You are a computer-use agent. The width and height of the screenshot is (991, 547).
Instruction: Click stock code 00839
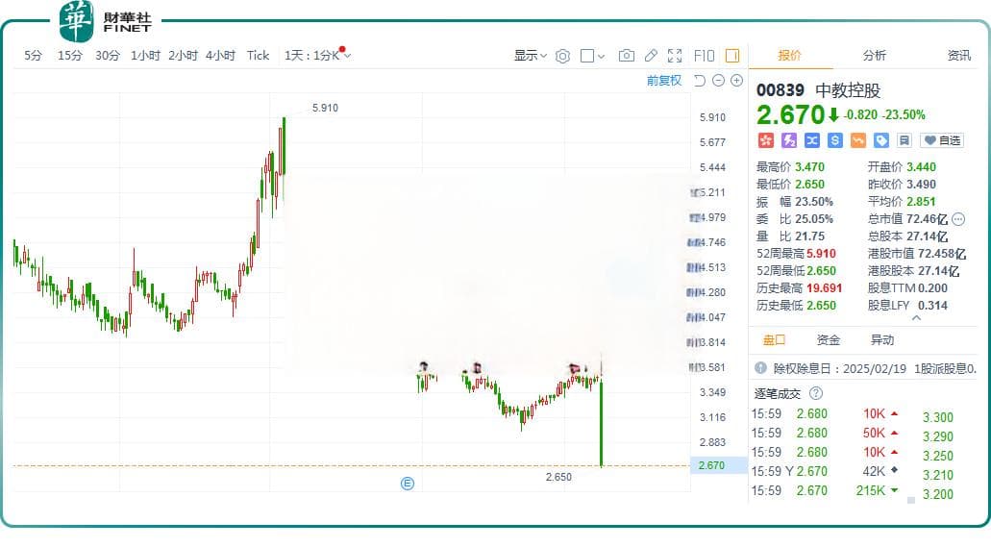780,90
